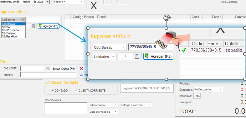Open the Factura X dropdown
Image resolution: width=246 pixels, height=118 pixels.
[x=69, y=2]
